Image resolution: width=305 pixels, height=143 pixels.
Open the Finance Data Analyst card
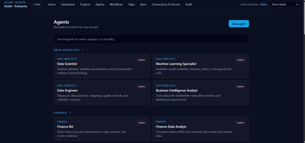(x=201, y=129)
